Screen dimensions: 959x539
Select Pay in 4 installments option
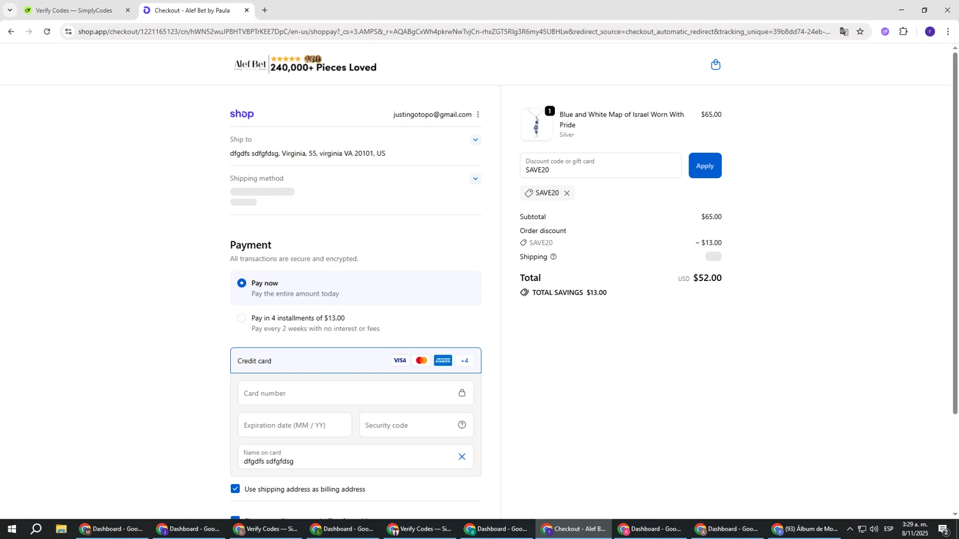pyautogui.click(x=242, y=318)
